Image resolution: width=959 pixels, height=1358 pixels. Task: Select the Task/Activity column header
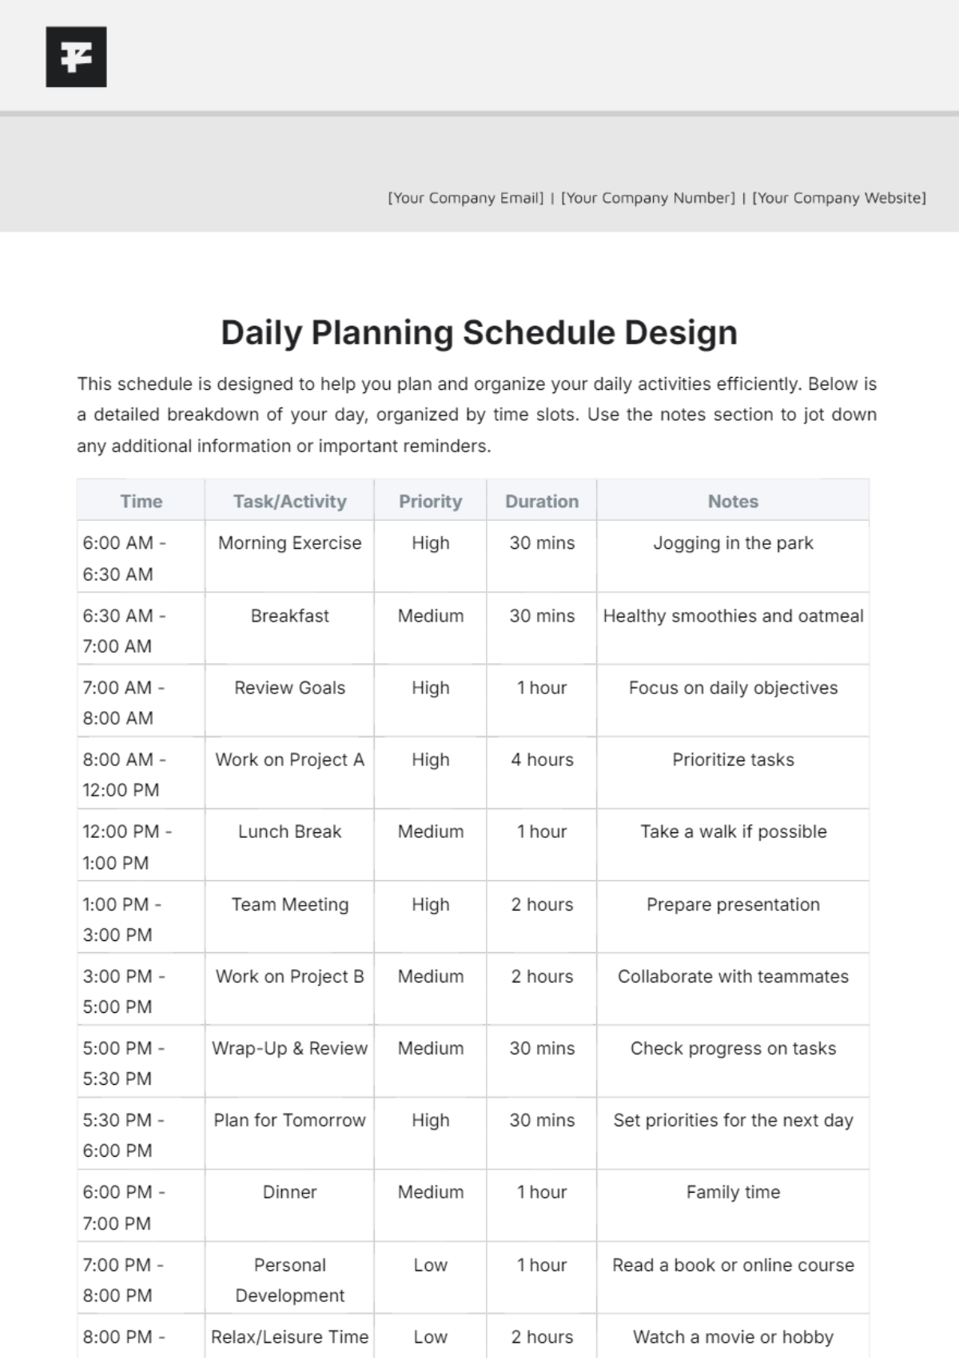click(x=289, y=501)
